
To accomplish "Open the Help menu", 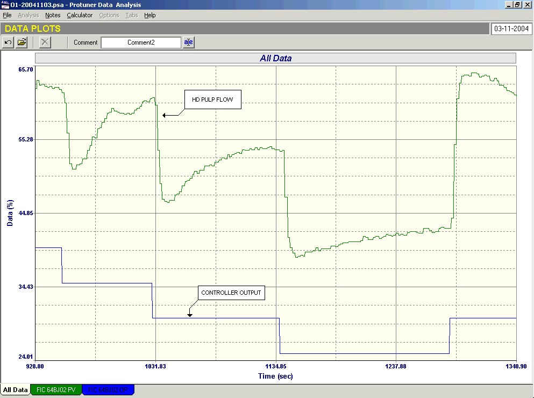I will click(149, 15).
